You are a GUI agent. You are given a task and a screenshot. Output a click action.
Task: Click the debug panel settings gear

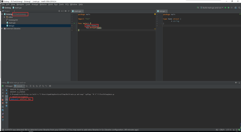coord(236,83)
